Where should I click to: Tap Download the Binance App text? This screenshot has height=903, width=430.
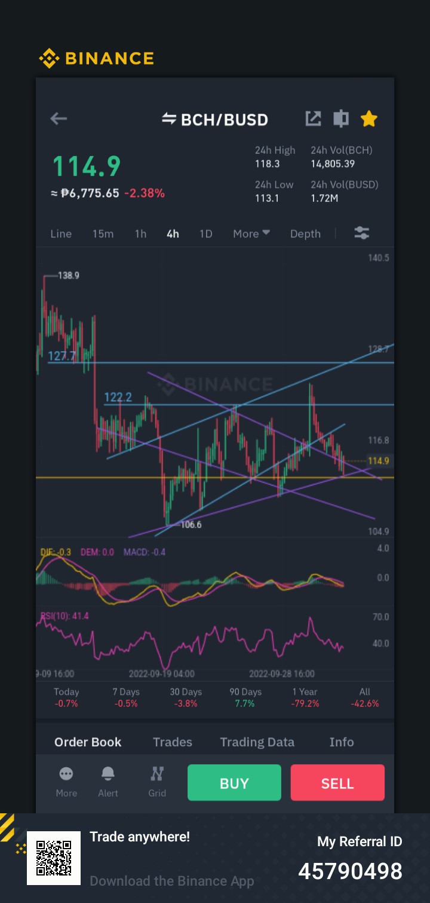tap(172, 881)
